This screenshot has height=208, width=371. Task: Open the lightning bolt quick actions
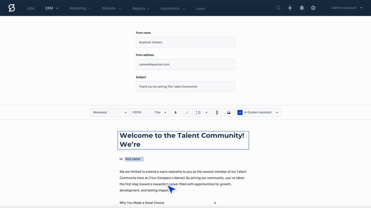click(x=290, y=8)
